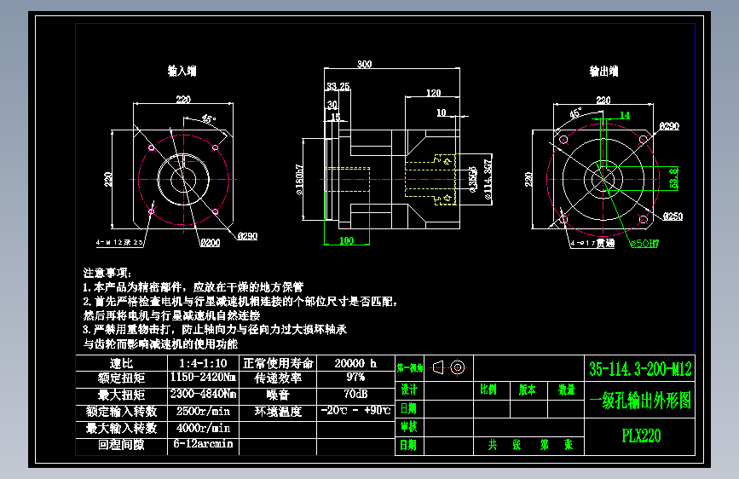Click the 'Ø200' diameter label
Image resolution: width=739 pixels, height=479 pixels.
210,243
